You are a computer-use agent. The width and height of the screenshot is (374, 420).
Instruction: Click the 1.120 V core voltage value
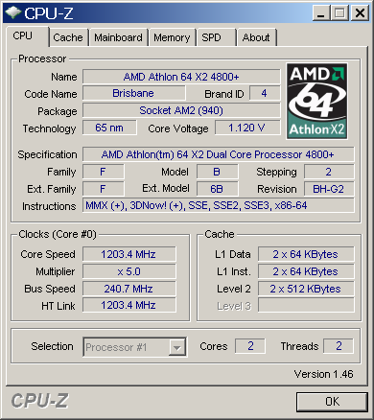[x=247, y=128]
